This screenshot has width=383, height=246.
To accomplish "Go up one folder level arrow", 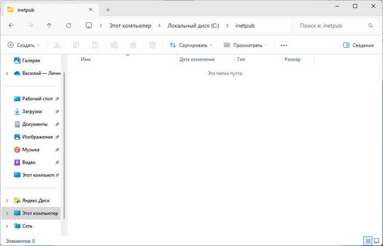I will click(49, 25).
